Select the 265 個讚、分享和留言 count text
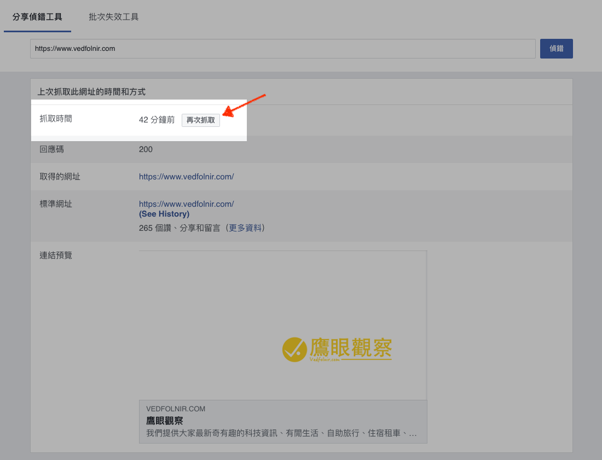602x460 pixels. click(180, 228)
